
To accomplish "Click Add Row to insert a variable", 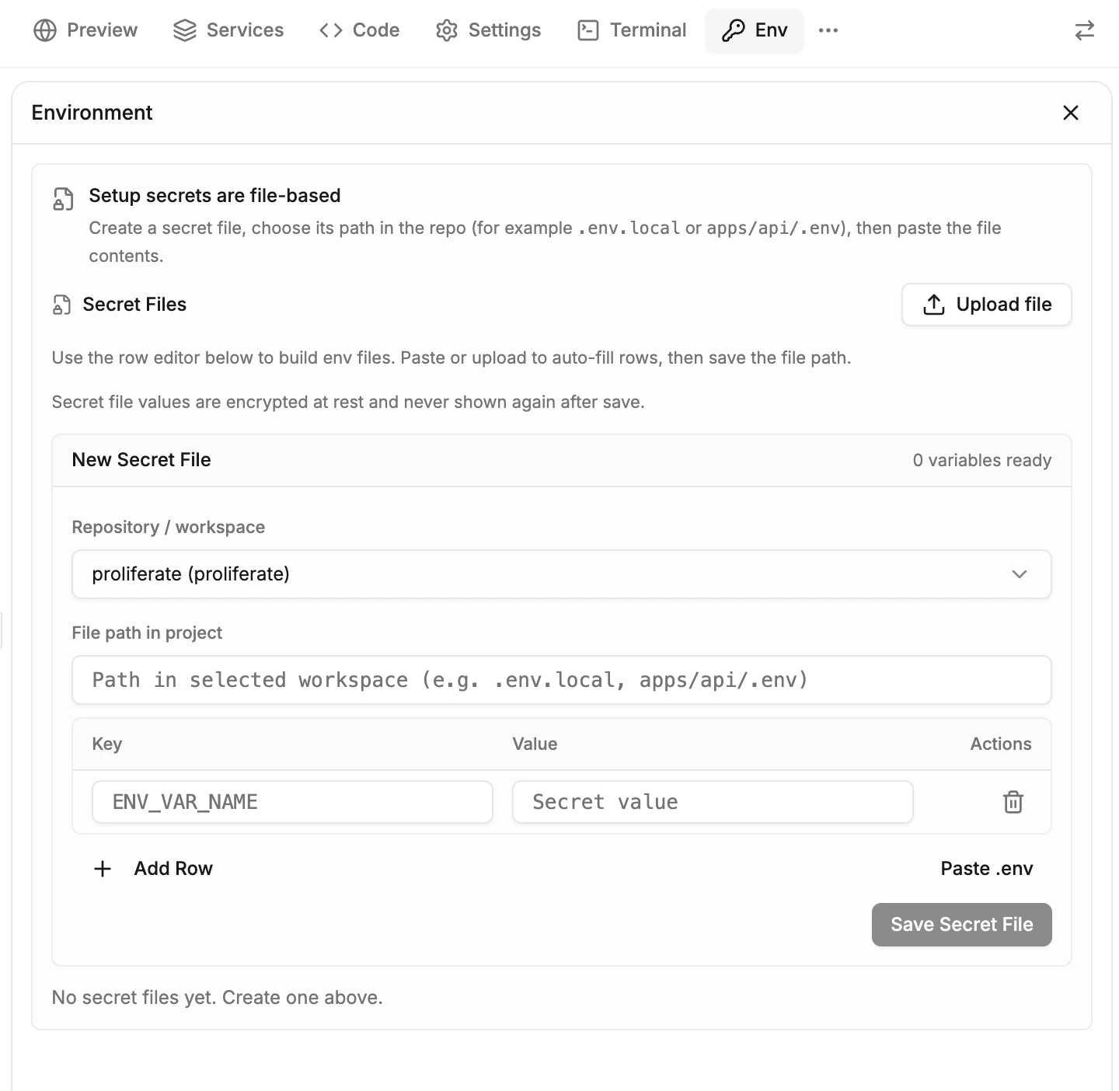I will click(152, 868).
